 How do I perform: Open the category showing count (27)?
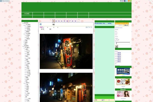pyautogui.click(x=27, y=56)
